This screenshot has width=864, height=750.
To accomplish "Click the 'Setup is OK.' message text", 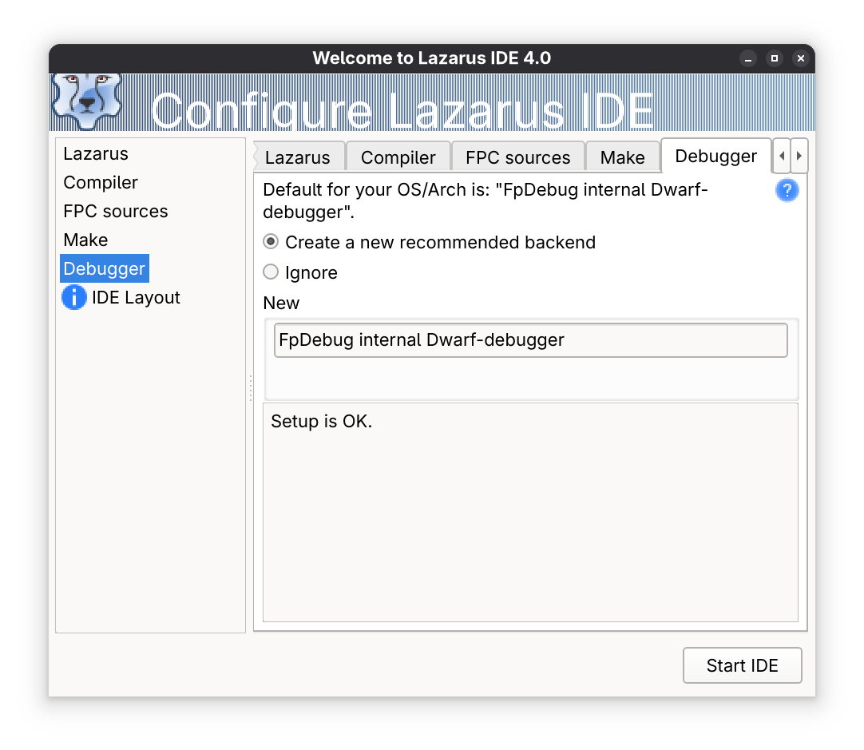I will (x=322, y=422).
